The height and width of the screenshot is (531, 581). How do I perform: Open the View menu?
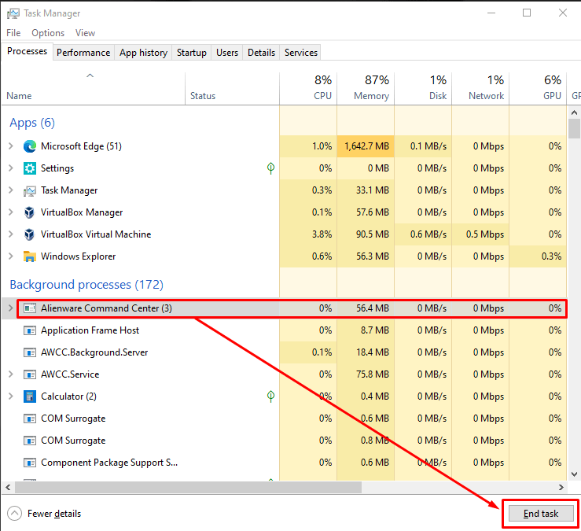click(x=85, y=33)
